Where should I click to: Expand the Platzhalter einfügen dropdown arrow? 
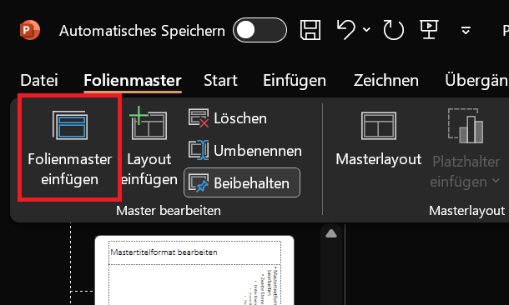click(x=496, y=181)
